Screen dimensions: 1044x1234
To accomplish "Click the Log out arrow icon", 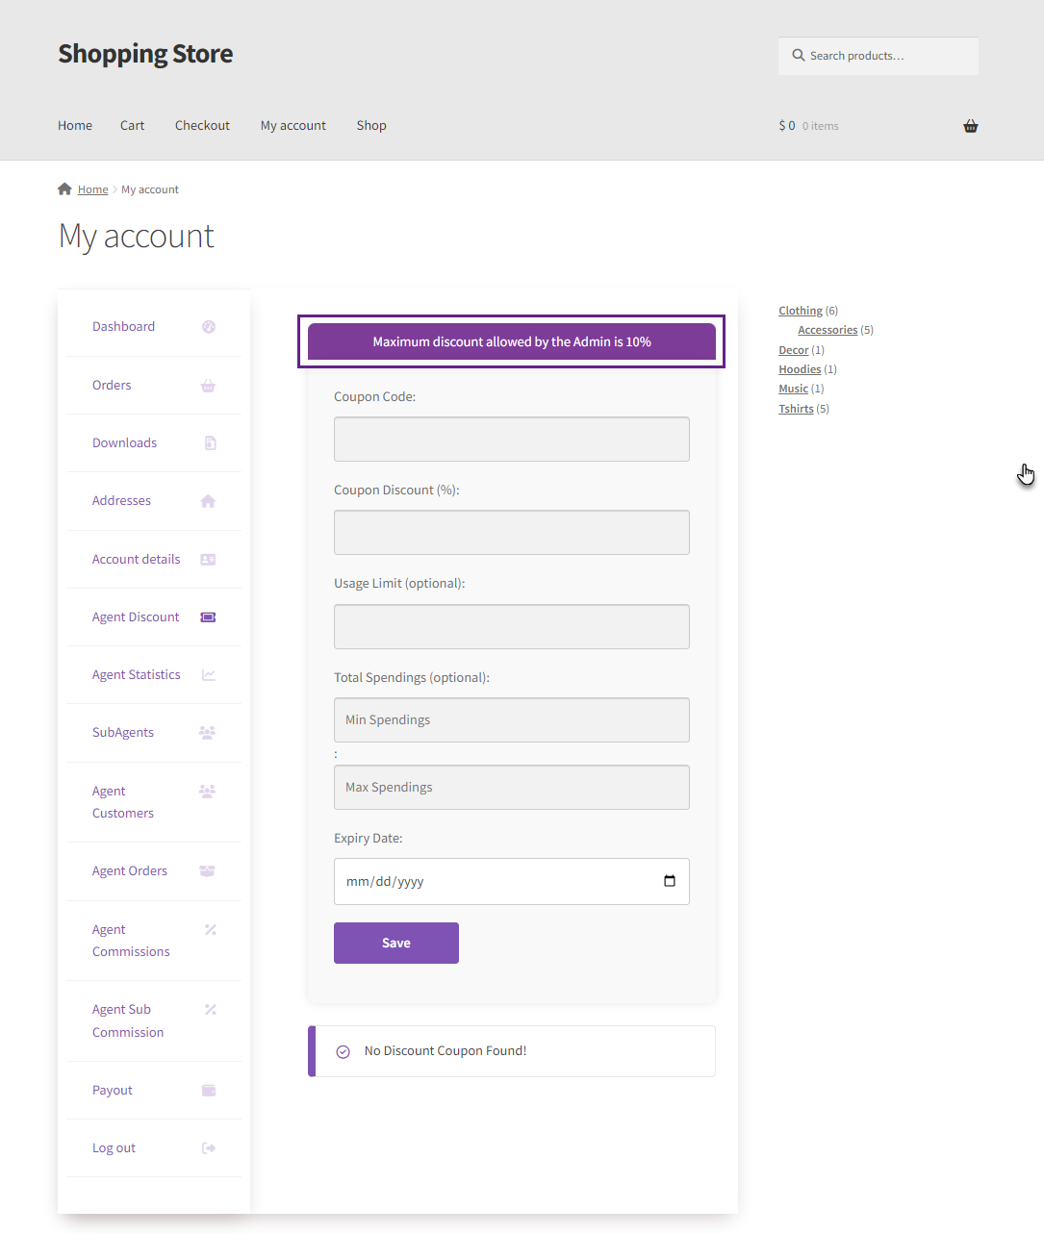I will coord(209,1148).
